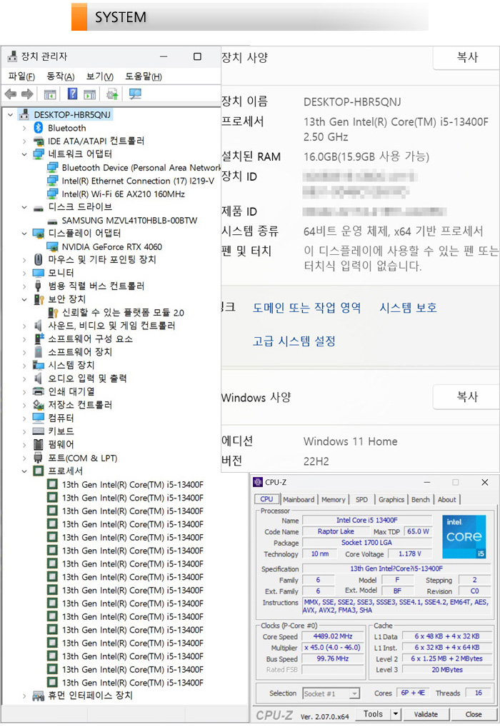The image size is (500, 727).
Task: Click 복사 button beside Windows 사양
Action: pyautogui.click(x=466, y=397)
